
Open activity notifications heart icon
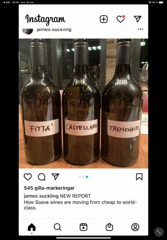[x=121, y=19]
